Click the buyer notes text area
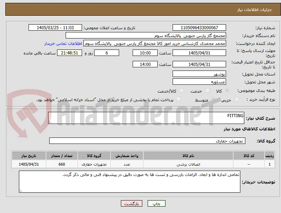The width and height of the screenshot is (281, 213). 129,182
